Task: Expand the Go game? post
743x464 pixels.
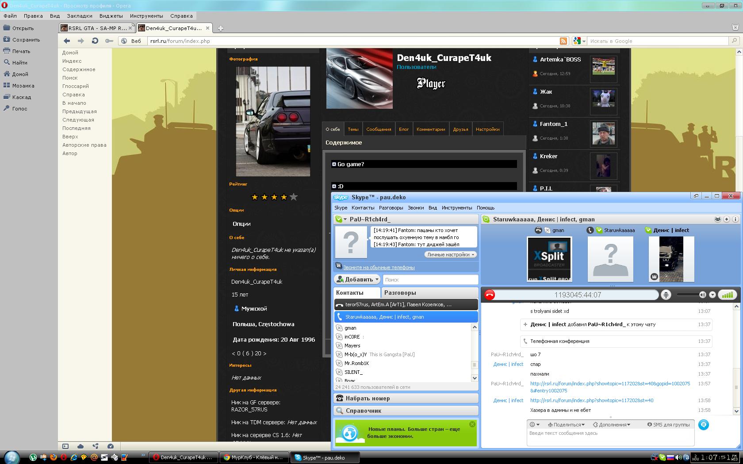Action: click(334, 164)
